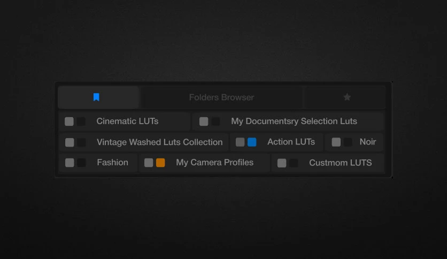Select My Camera Profiles folder
The image size is (447, 259).
(204, 163)
